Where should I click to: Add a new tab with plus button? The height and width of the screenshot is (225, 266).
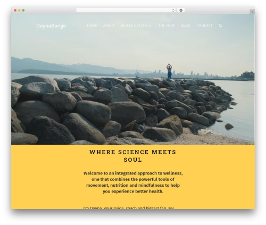pyautogui.click(x=252, y=12)
